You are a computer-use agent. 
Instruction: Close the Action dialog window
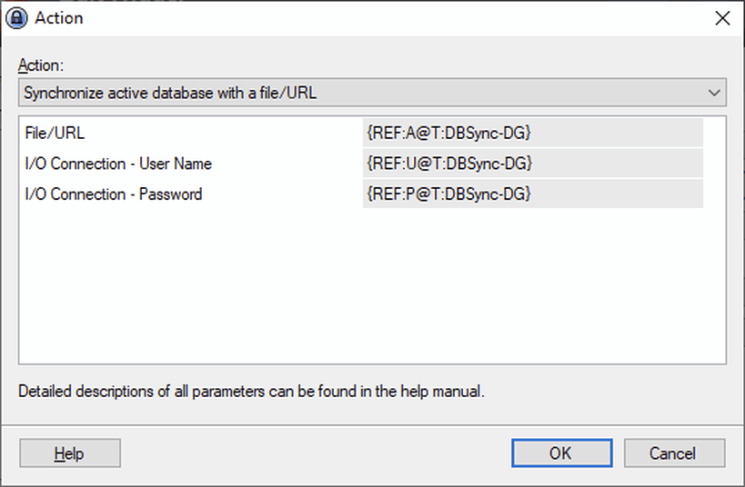click(722, 18)
